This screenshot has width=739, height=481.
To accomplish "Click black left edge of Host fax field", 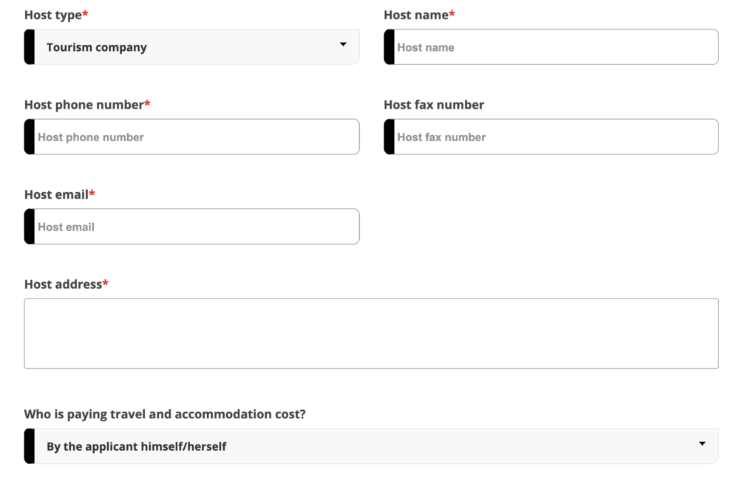I will [x=389, y=137].
